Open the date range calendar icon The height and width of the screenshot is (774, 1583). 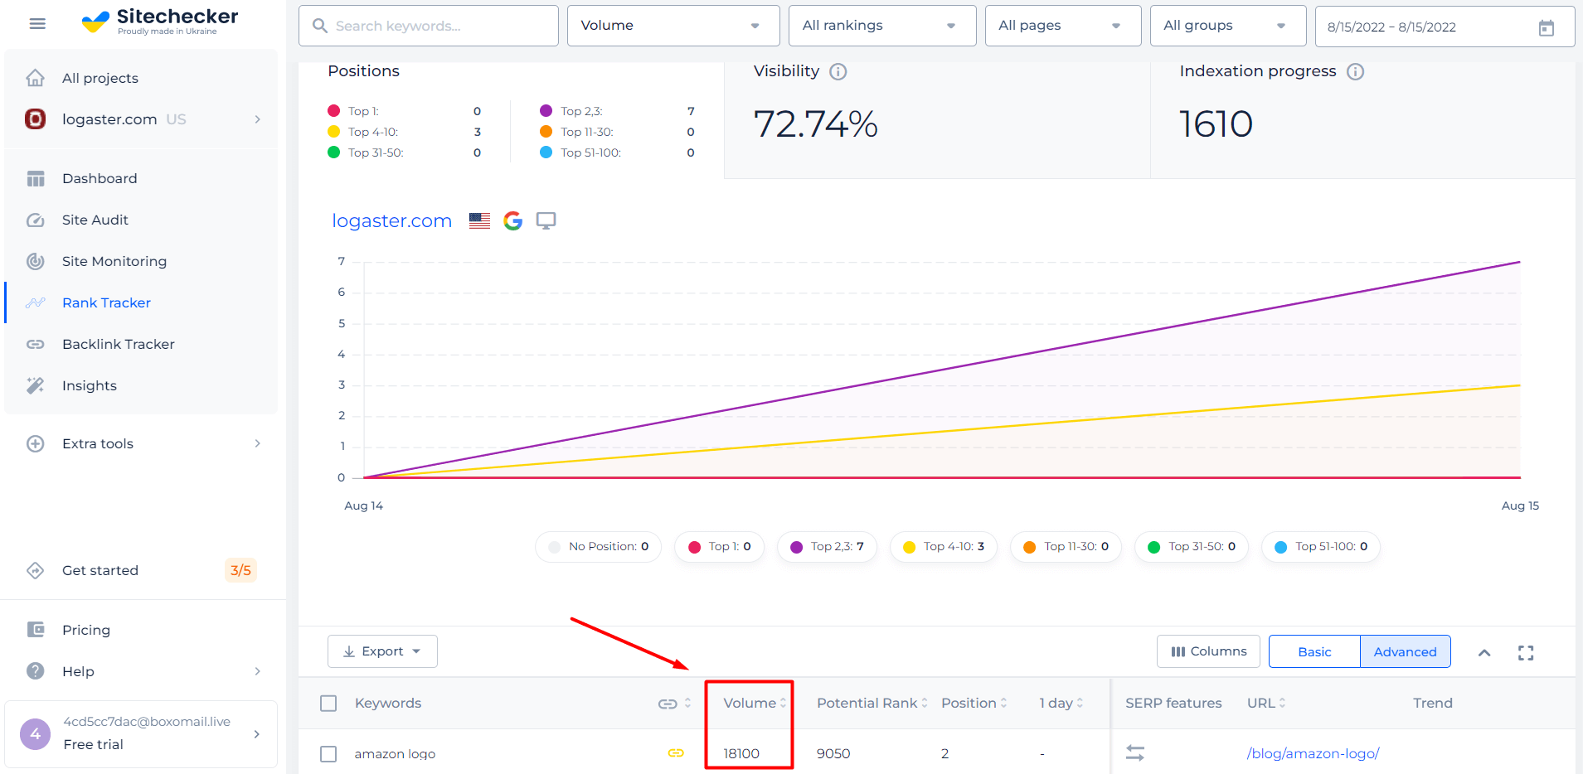point(1547,27)
